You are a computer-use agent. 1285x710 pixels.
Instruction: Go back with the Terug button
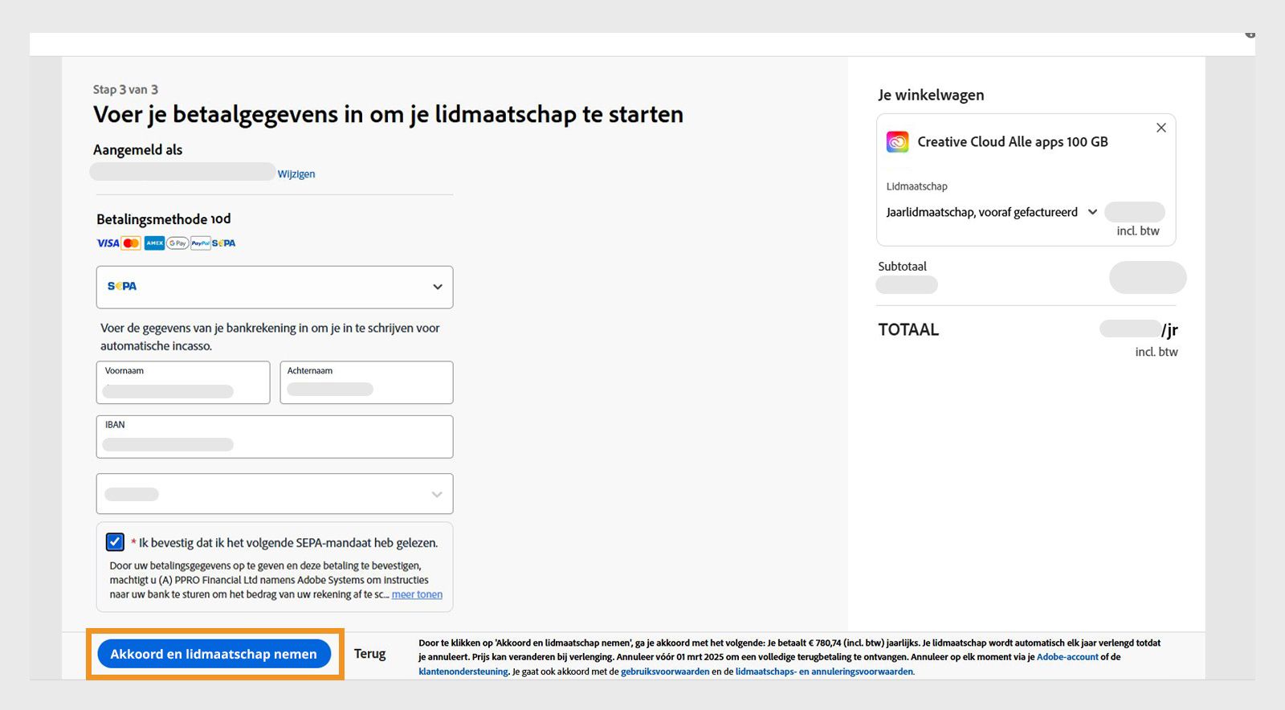[x=369, y=654]
